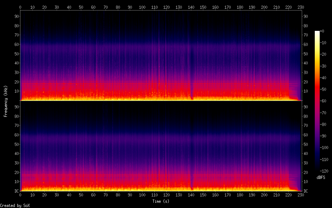Click the "dBFS" label under the color scale
The width and height of the screenshot is (332, 208).
321,177
